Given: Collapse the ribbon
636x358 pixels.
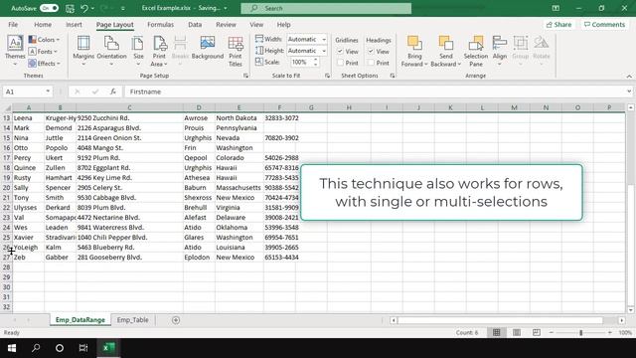Looking at the screenshot, I should tap(629, 76).
